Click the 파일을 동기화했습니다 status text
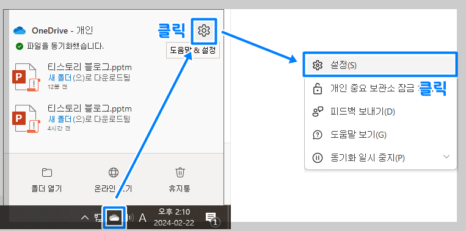The height and width of the screenshot is (231, 466). 65,46
